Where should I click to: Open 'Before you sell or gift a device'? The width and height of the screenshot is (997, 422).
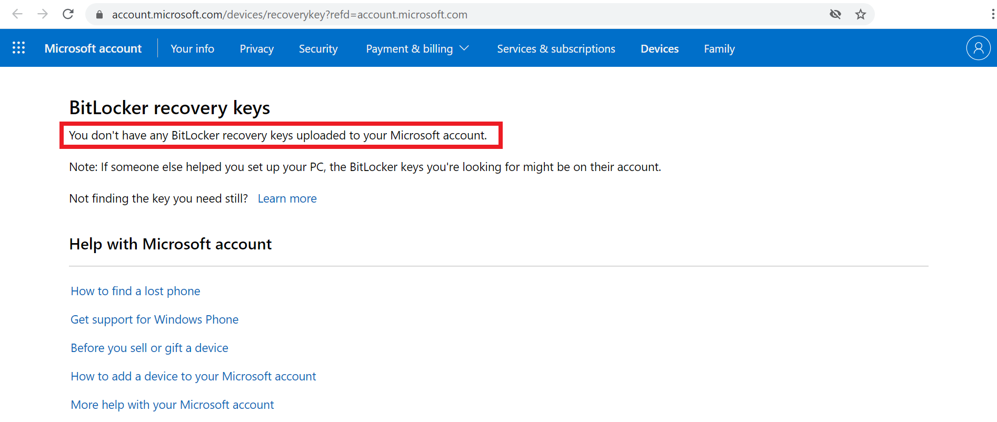(x=149, y=348)
